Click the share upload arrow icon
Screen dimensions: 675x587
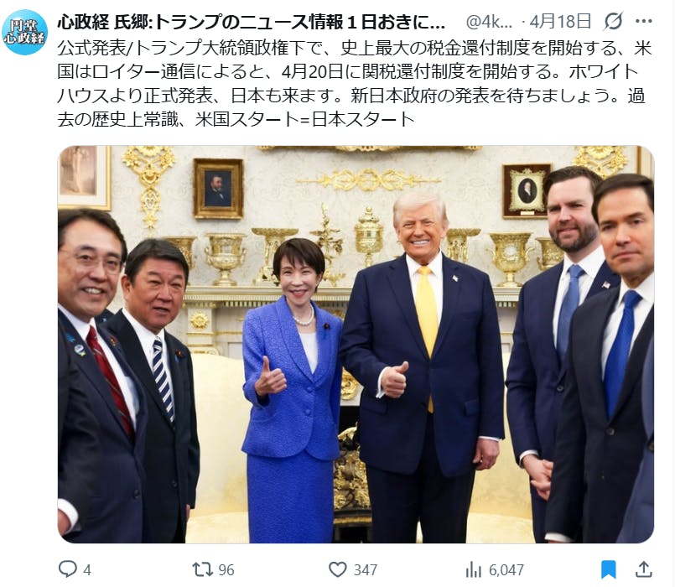click(x=644, y=569)
